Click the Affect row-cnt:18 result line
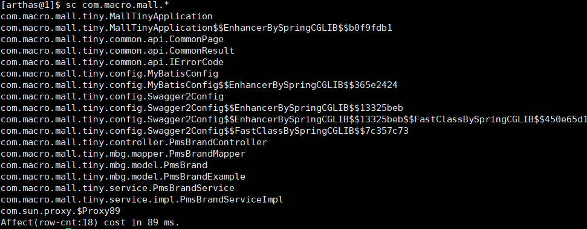The image size is (587, 229). 90,222
